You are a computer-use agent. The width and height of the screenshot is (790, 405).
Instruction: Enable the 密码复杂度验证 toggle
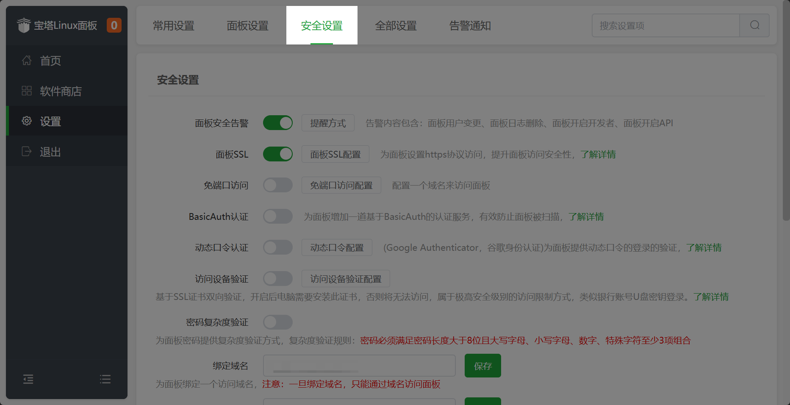coord(278,322)
